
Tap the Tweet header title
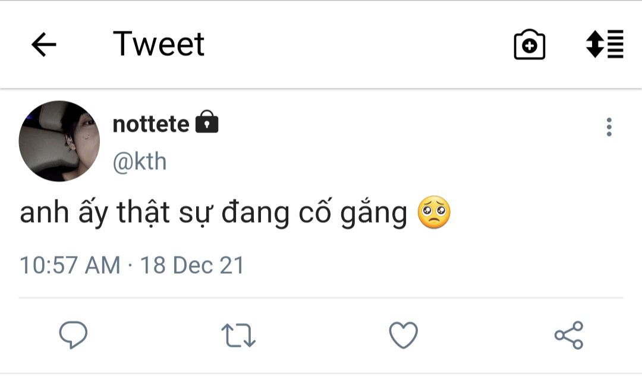(159, 44)
